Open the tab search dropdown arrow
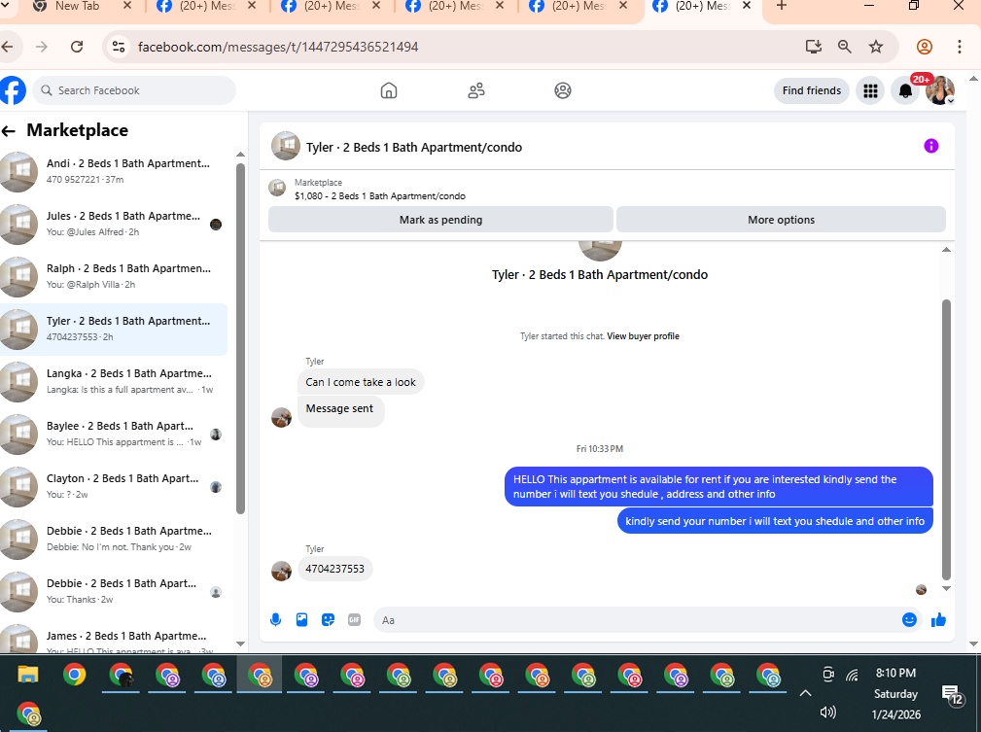 tap(6, 6)
